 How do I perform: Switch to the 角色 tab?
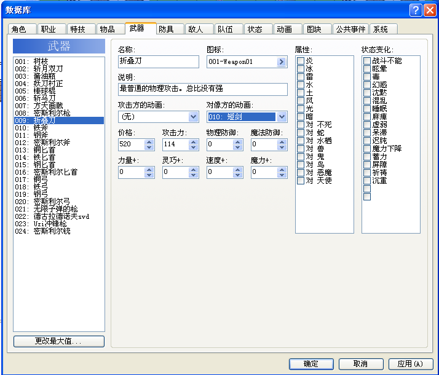[22, 29]
